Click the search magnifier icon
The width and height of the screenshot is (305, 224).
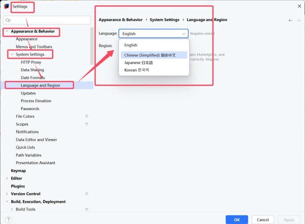(x=8, y=21)
